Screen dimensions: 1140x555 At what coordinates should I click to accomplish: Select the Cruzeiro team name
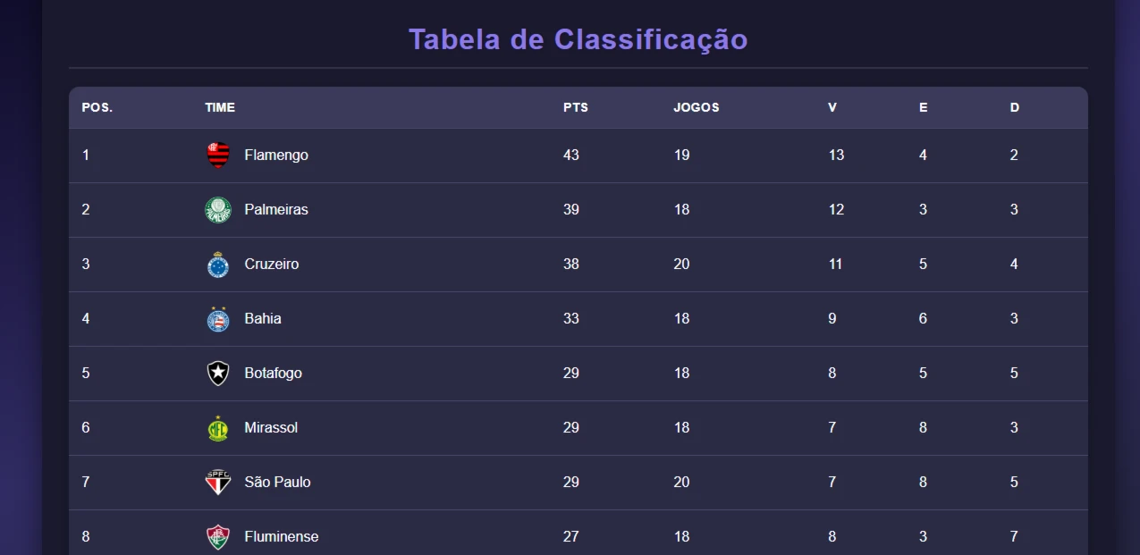pos(272,265)
